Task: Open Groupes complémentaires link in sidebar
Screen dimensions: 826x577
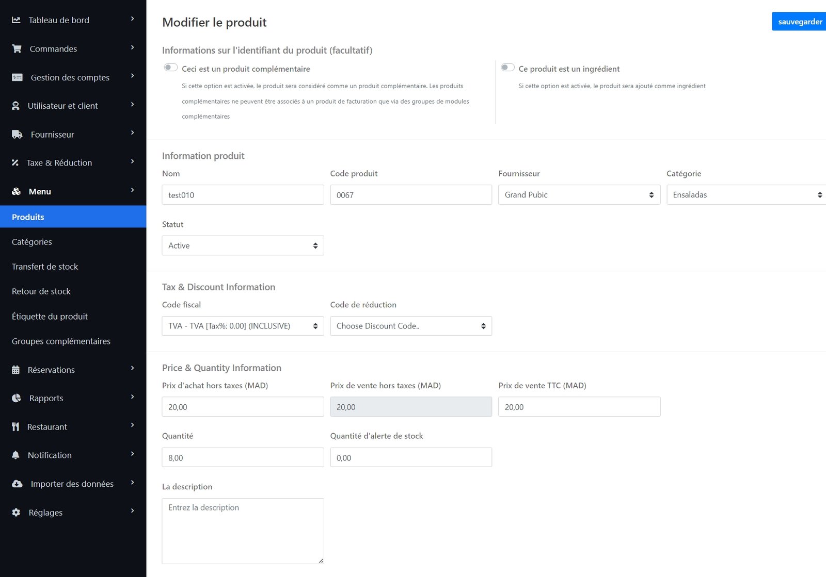Action: (61, 341)
